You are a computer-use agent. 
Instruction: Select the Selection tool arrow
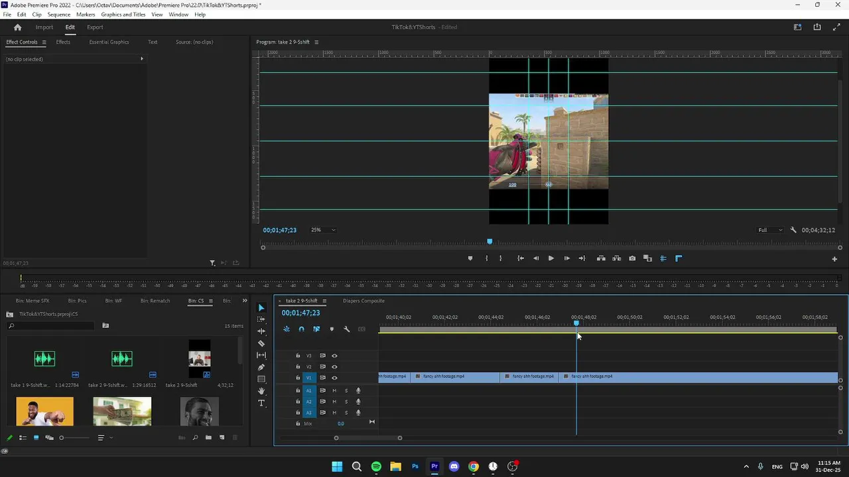point(261,308)
